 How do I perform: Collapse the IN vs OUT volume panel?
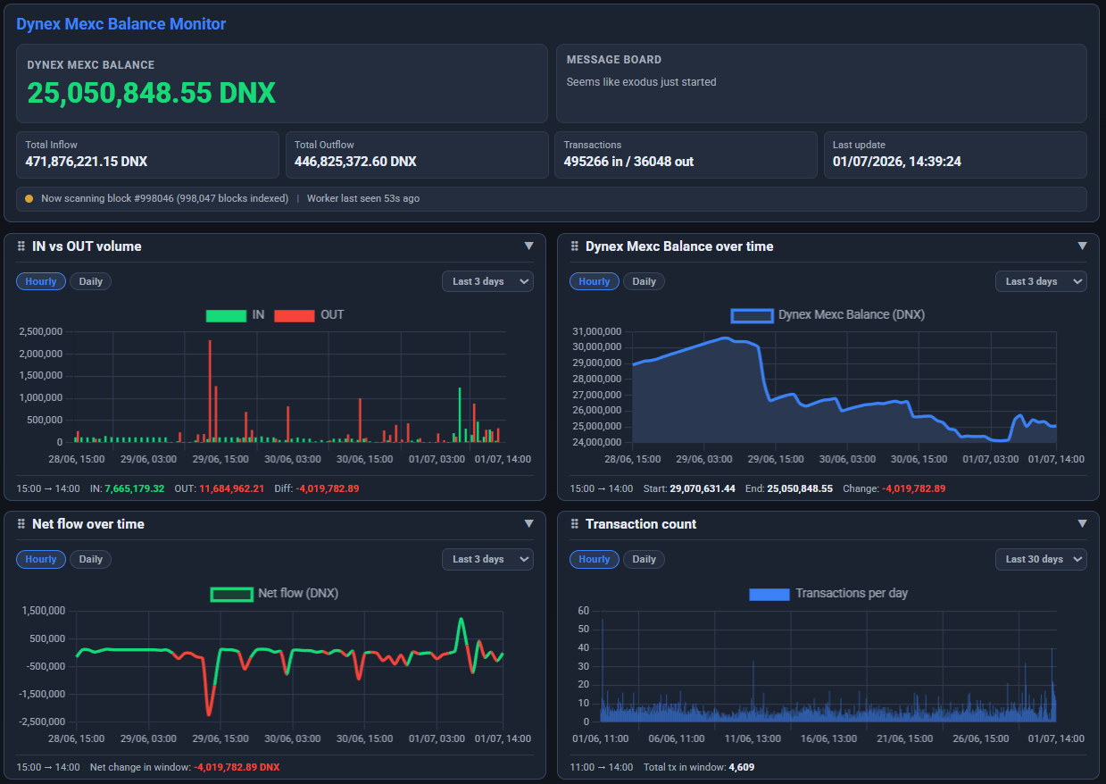pos(528,246)
